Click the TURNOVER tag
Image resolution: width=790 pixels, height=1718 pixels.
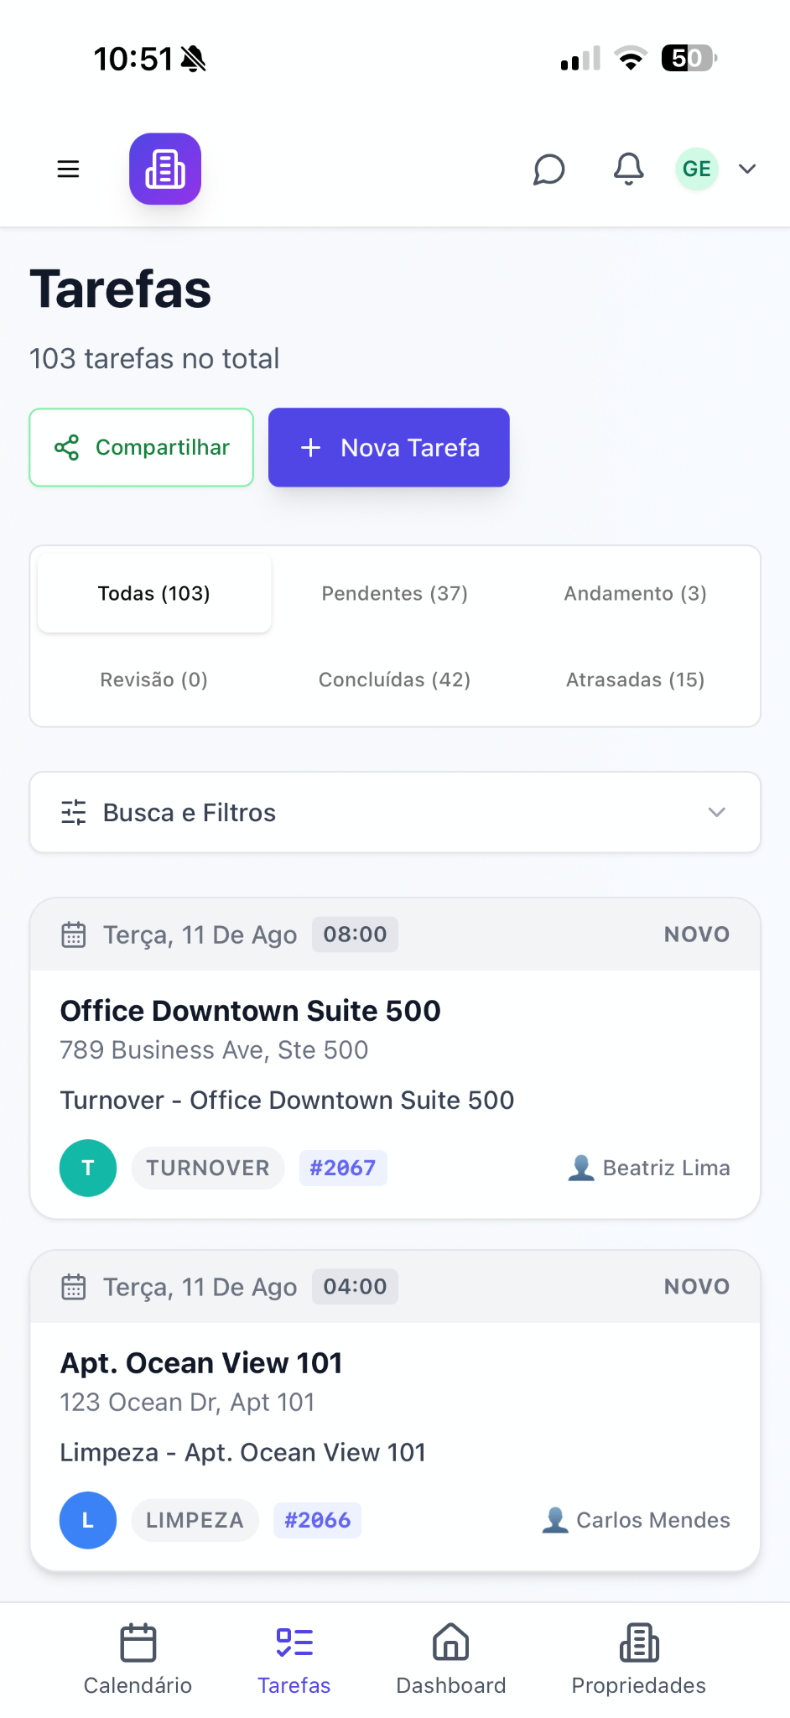[x=208, y=1168]
